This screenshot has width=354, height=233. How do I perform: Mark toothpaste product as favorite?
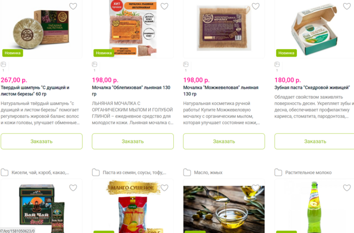347,7
